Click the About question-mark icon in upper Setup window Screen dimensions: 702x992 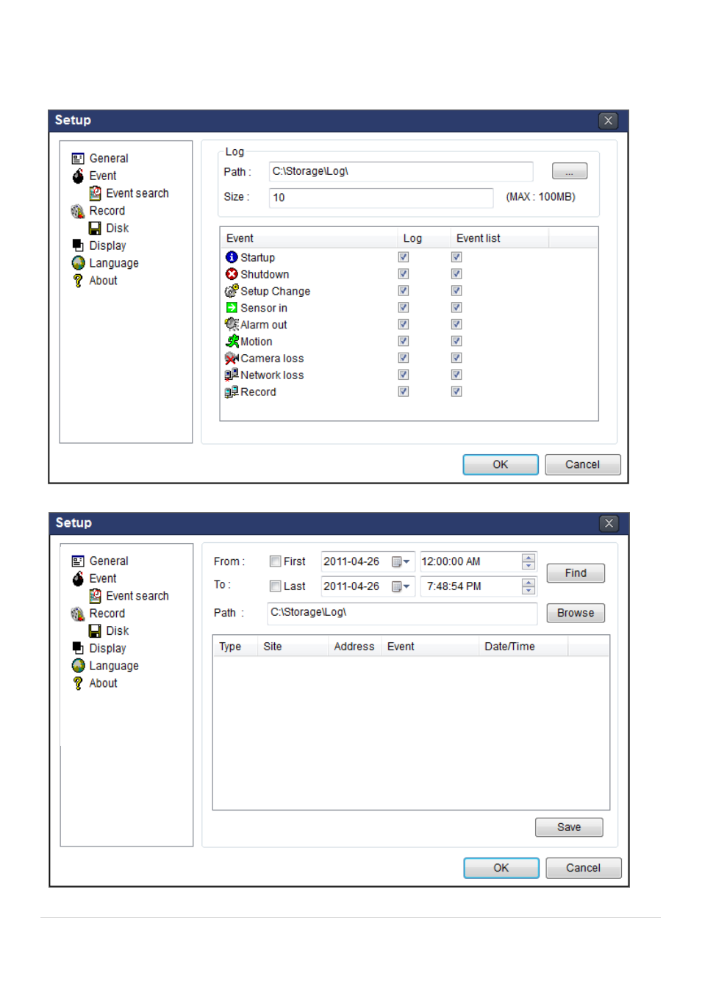coord(78,281)
